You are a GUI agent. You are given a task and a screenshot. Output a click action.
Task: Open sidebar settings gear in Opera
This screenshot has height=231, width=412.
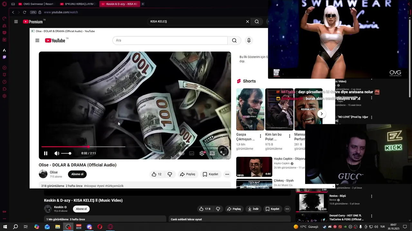tap(4, 96)
